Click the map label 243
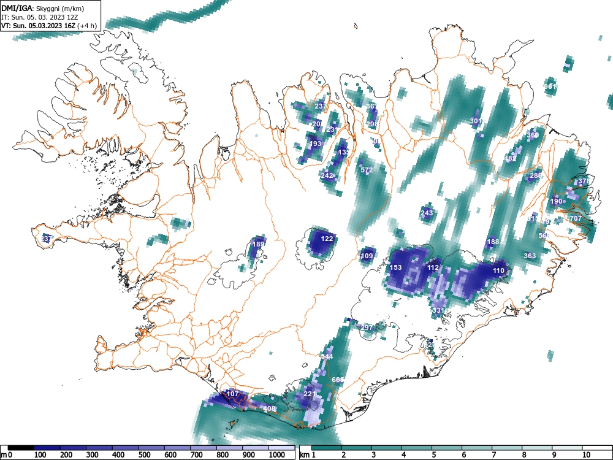The width and height of the screenshot is (613, 460). point(427,213)
